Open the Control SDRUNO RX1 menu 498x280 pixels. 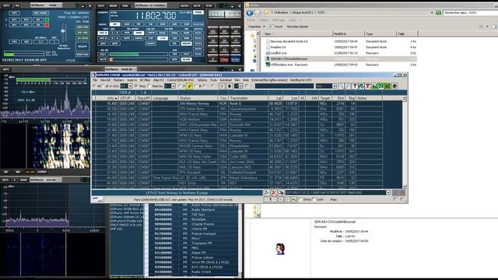click(x=181, y=80)
